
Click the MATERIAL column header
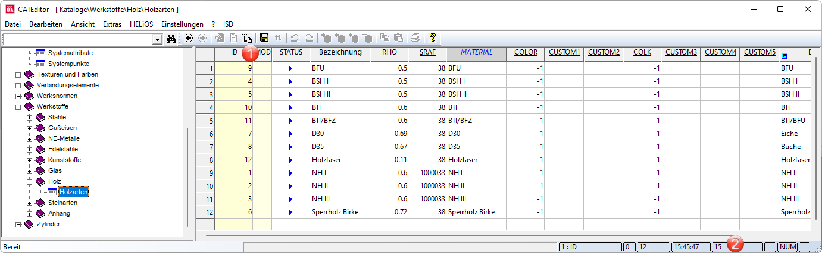[x=476, y=52]
